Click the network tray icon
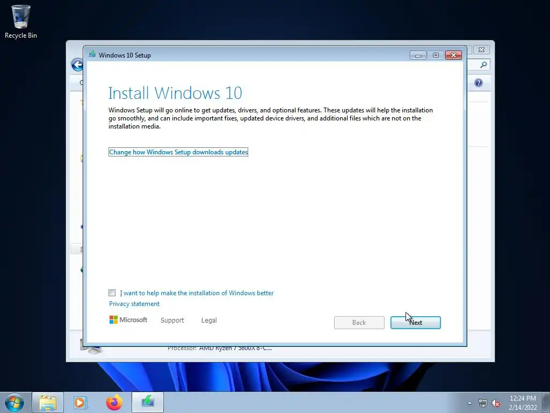550x413 pixels. [x=483, y=403]
